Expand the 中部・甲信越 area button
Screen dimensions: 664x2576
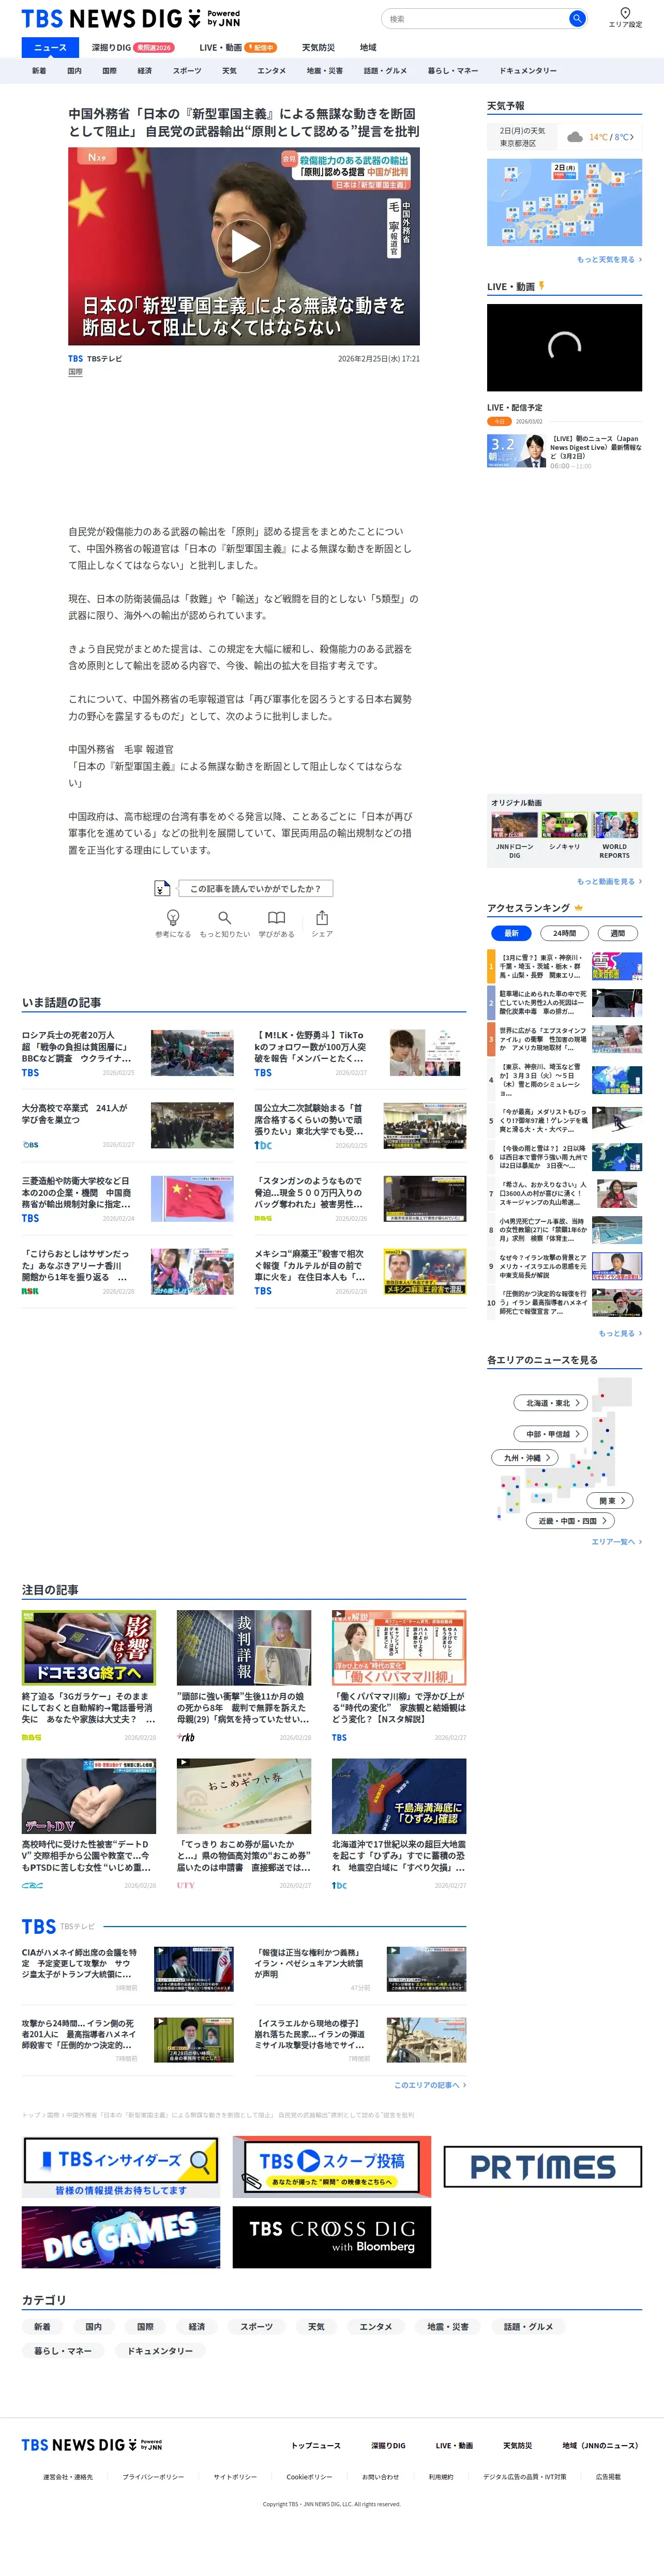550,1434
